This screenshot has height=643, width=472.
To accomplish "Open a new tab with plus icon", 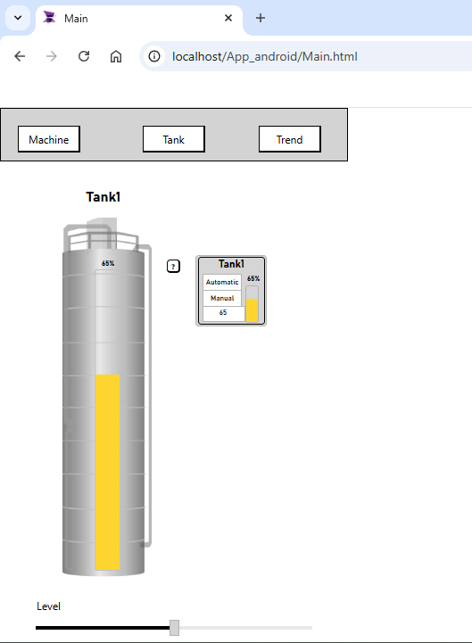I will 261,18.
